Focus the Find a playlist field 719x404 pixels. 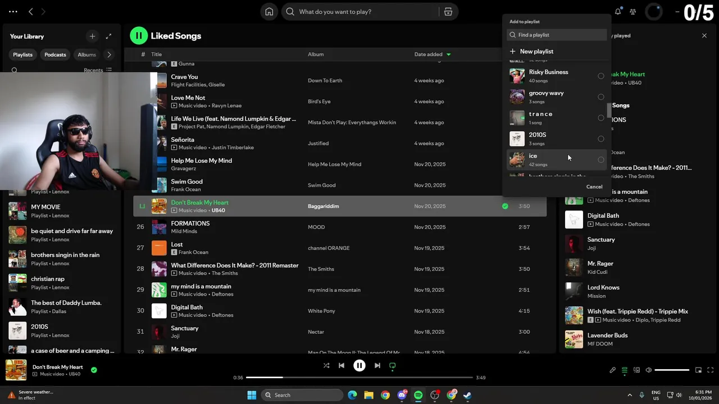coord(557,35)
